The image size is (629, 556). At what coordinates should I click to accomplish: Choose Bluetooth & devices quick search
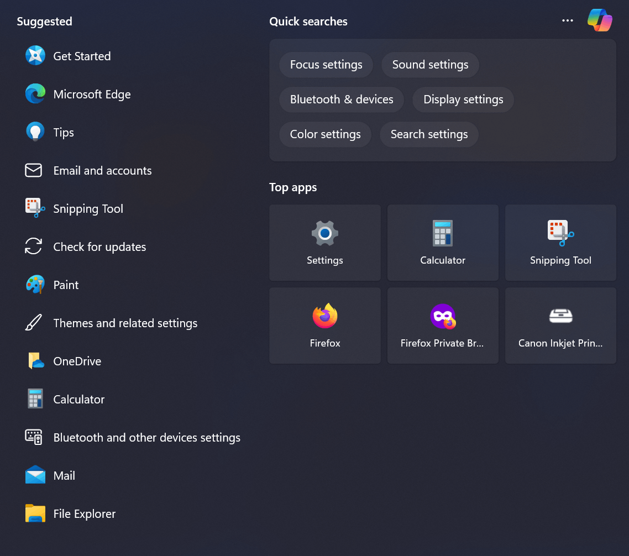click(x=342, y=99)
